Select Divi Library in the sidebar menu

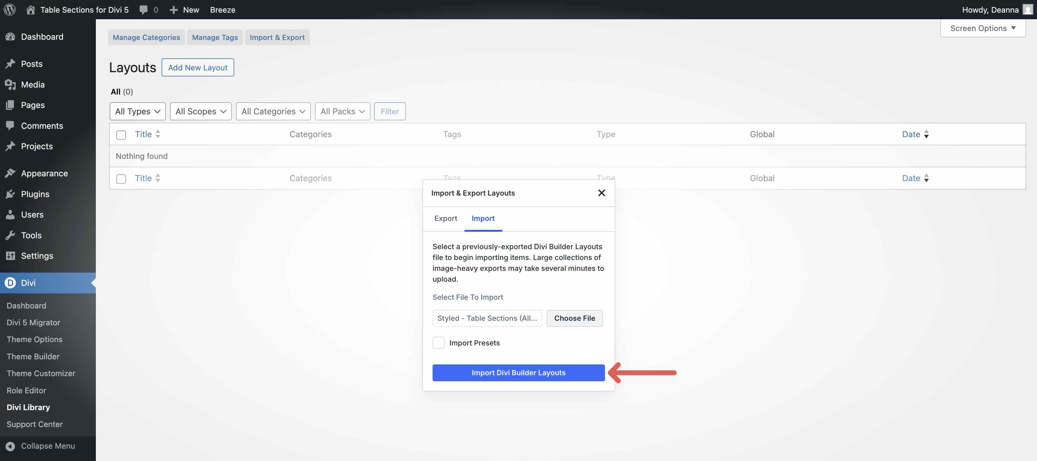tap(28, 407)
